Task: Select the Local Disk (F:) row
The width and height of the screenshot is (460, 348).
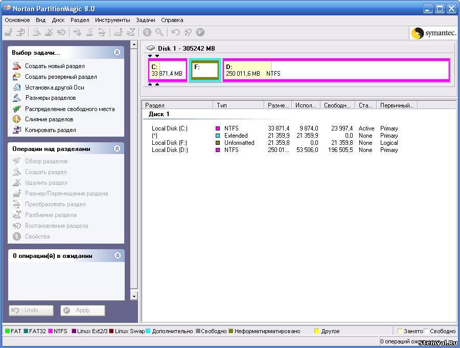Action: pyautogui.click(x=274, y=143)
